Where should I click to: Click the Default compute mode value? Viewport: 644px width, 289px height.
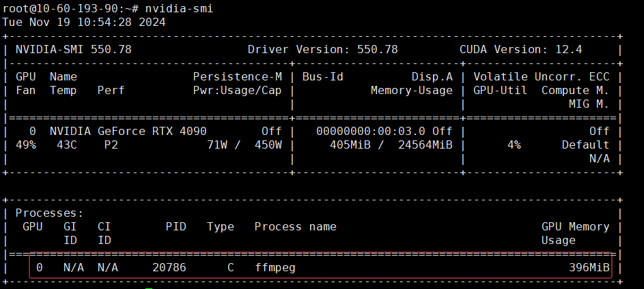click(x=586, y=144)
